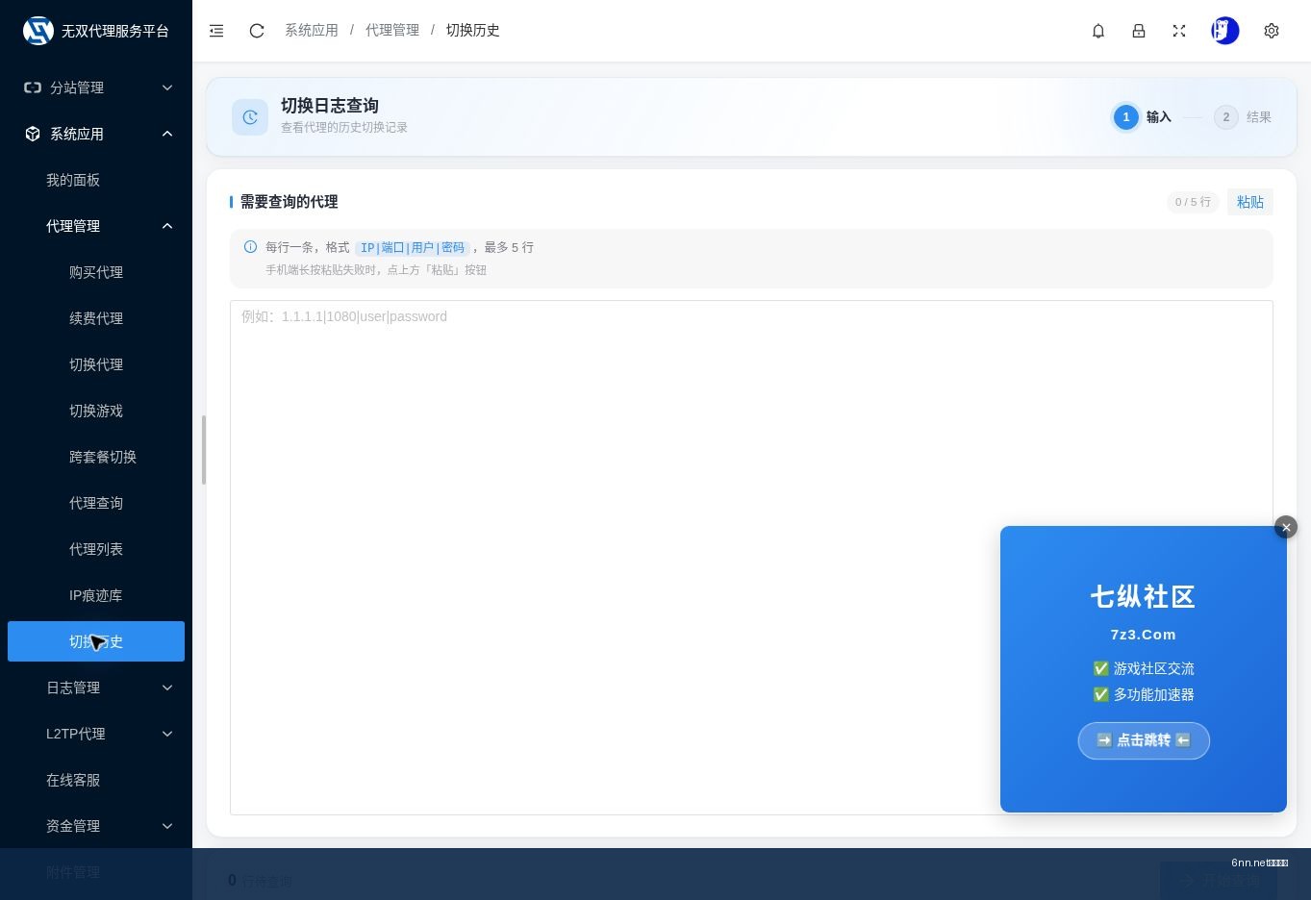The height and width of the screenshot is (900, 1311).
Task: Click the 代理管理 breadcrumb link
Action: 392,31
